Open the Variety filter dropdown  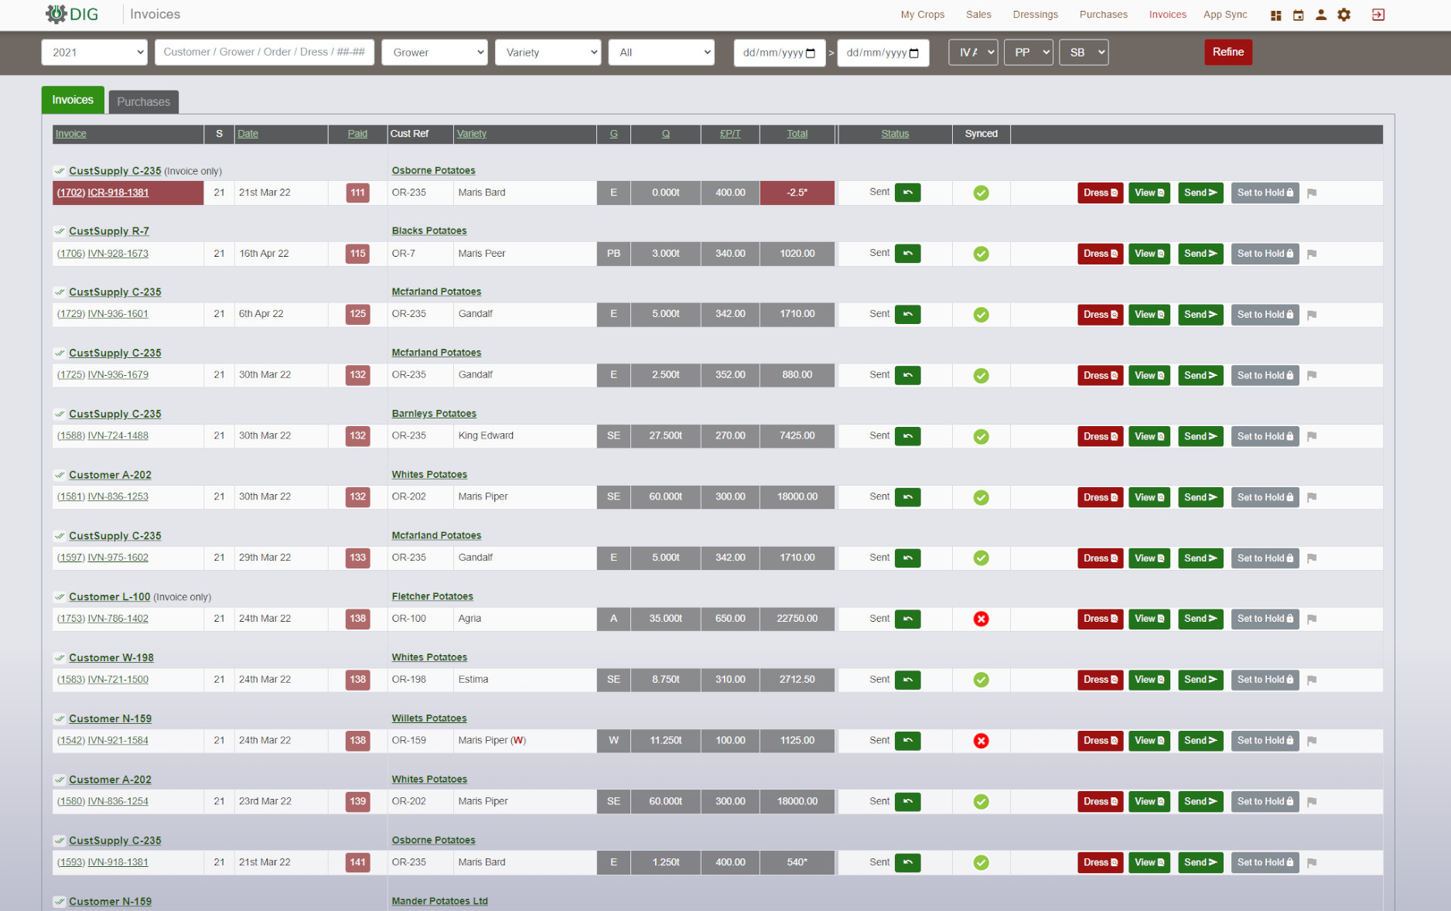[548, 53]
